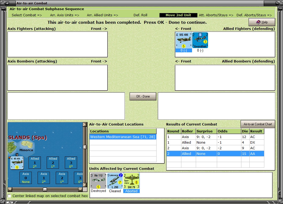Select the result row with die 4 DX
The width and height of the screenshot is (283, 204).
click(215, 142)
